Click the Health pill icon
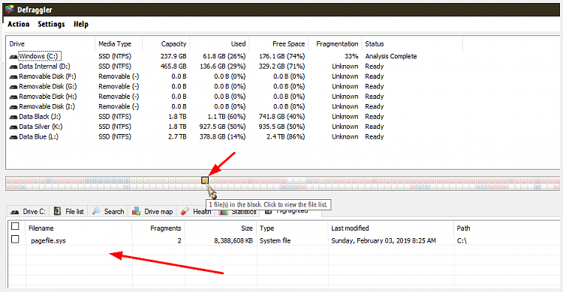 (185, 211)
